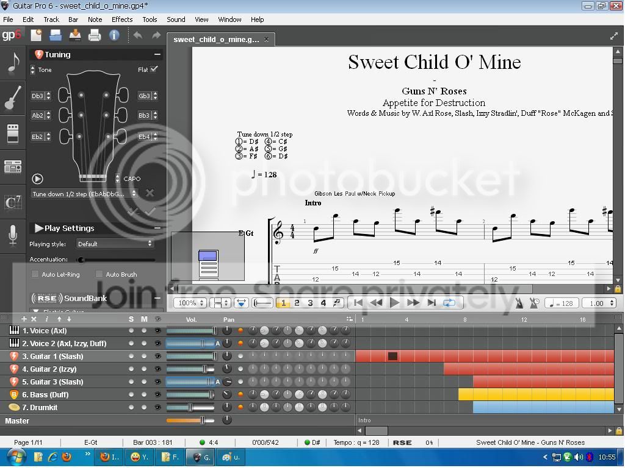
Task: Click the Undo arrow icon
Action: (138, 35)
